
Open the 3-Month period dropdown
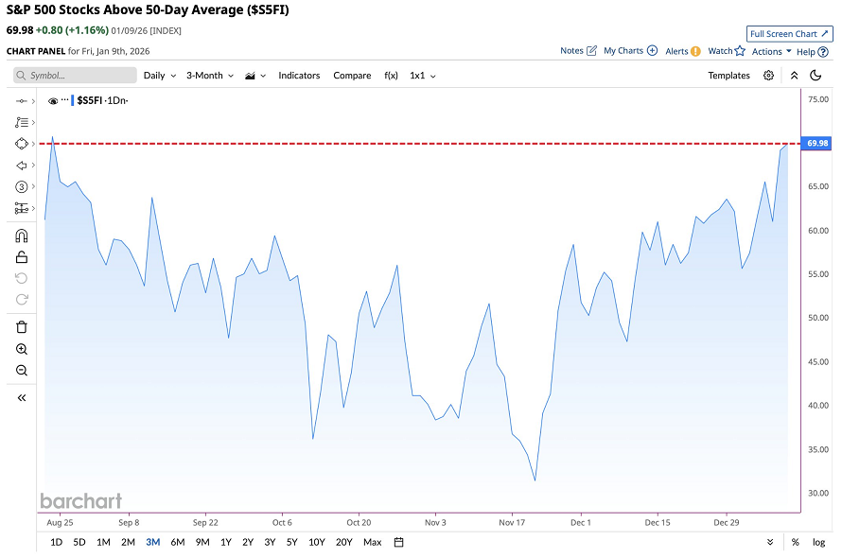click(x=210, y=75)
